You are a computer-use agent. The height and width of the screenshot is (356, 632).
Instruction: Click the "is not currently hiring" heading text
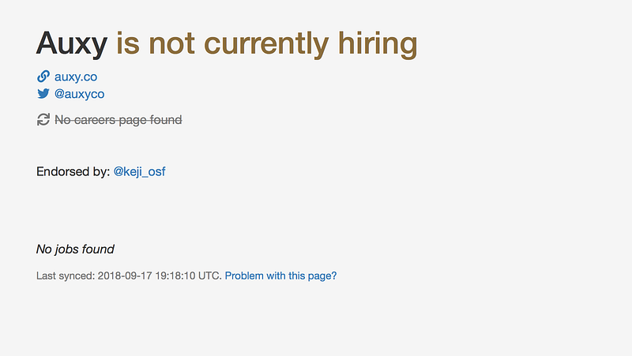coord(266,44)
